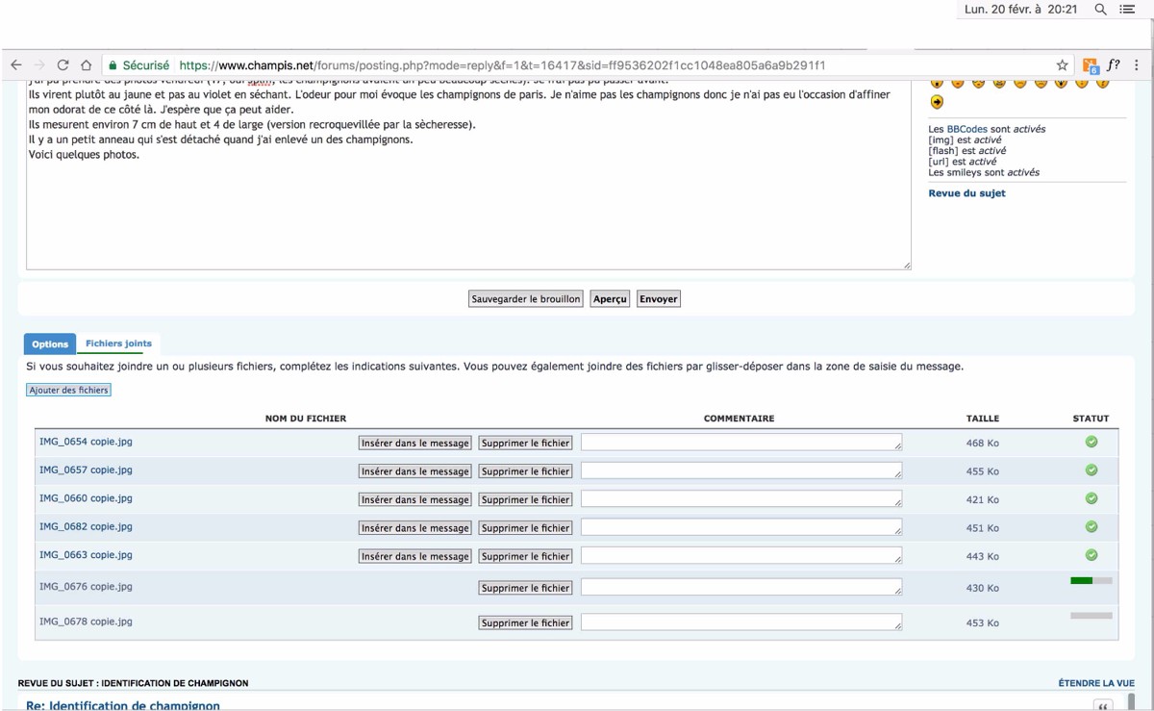The height and width of the screenshot is (711, 1154).
Task: Delete the uploading file IMG_0676 copie.jpg
Action: pyautogui.click(x=525, y=588)
